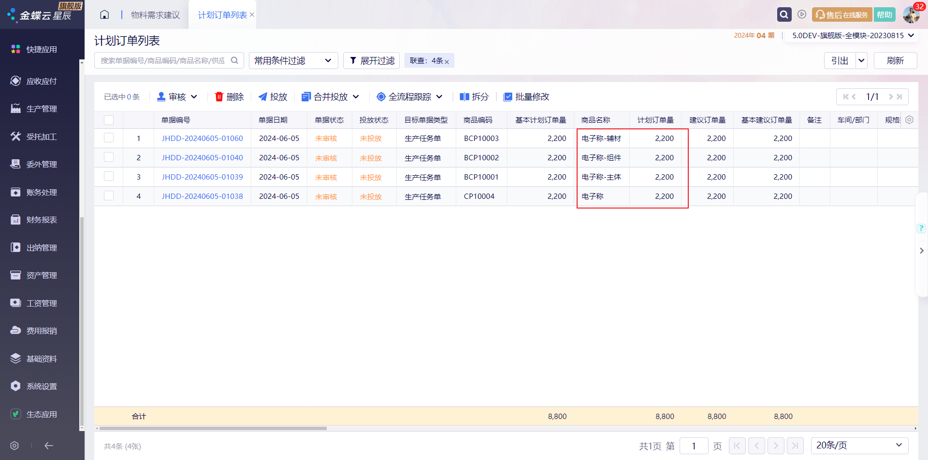Remove the 联查: 4条 filter tag
This screenshot has width=928, height=460.
coord(447,61)
